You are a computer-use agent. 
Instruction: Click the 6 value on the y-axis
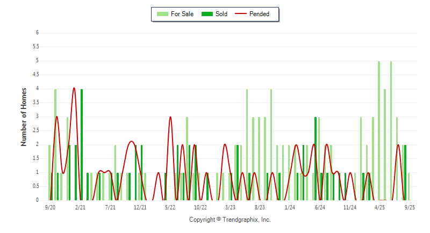(x=37, y=33)
